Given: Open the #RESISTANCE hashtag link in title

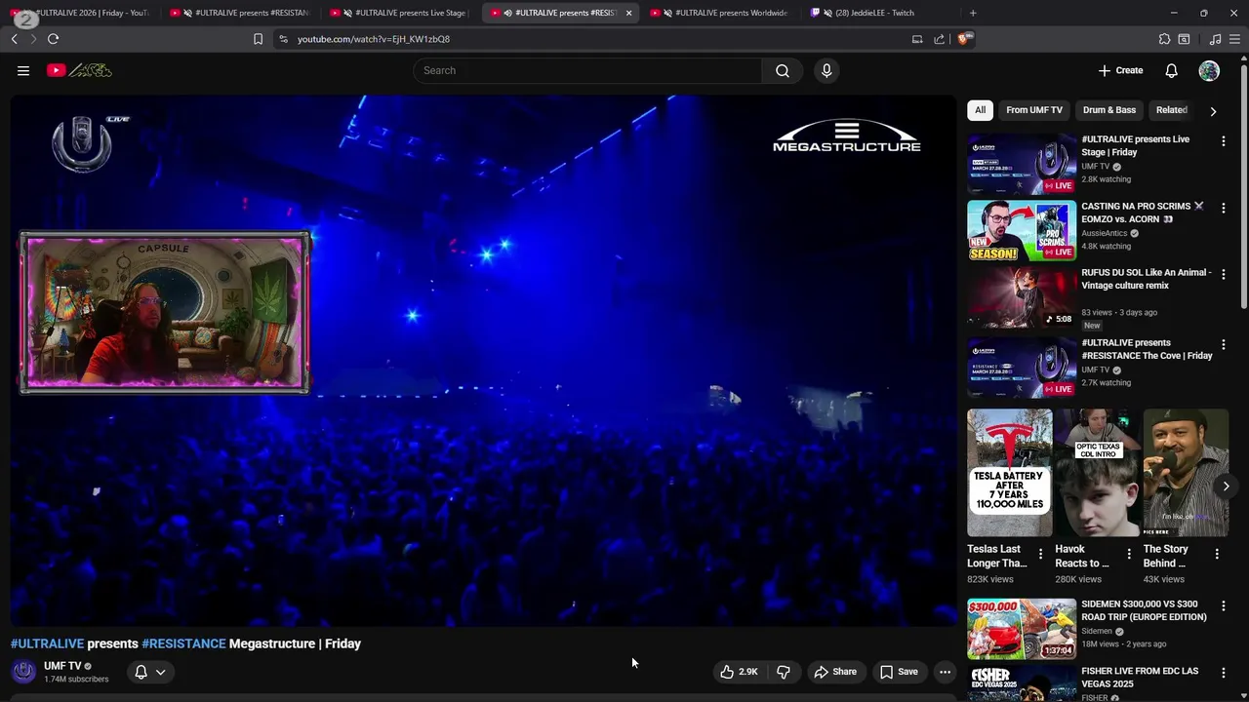Looking at the screenshot, I should click(183, 643).
